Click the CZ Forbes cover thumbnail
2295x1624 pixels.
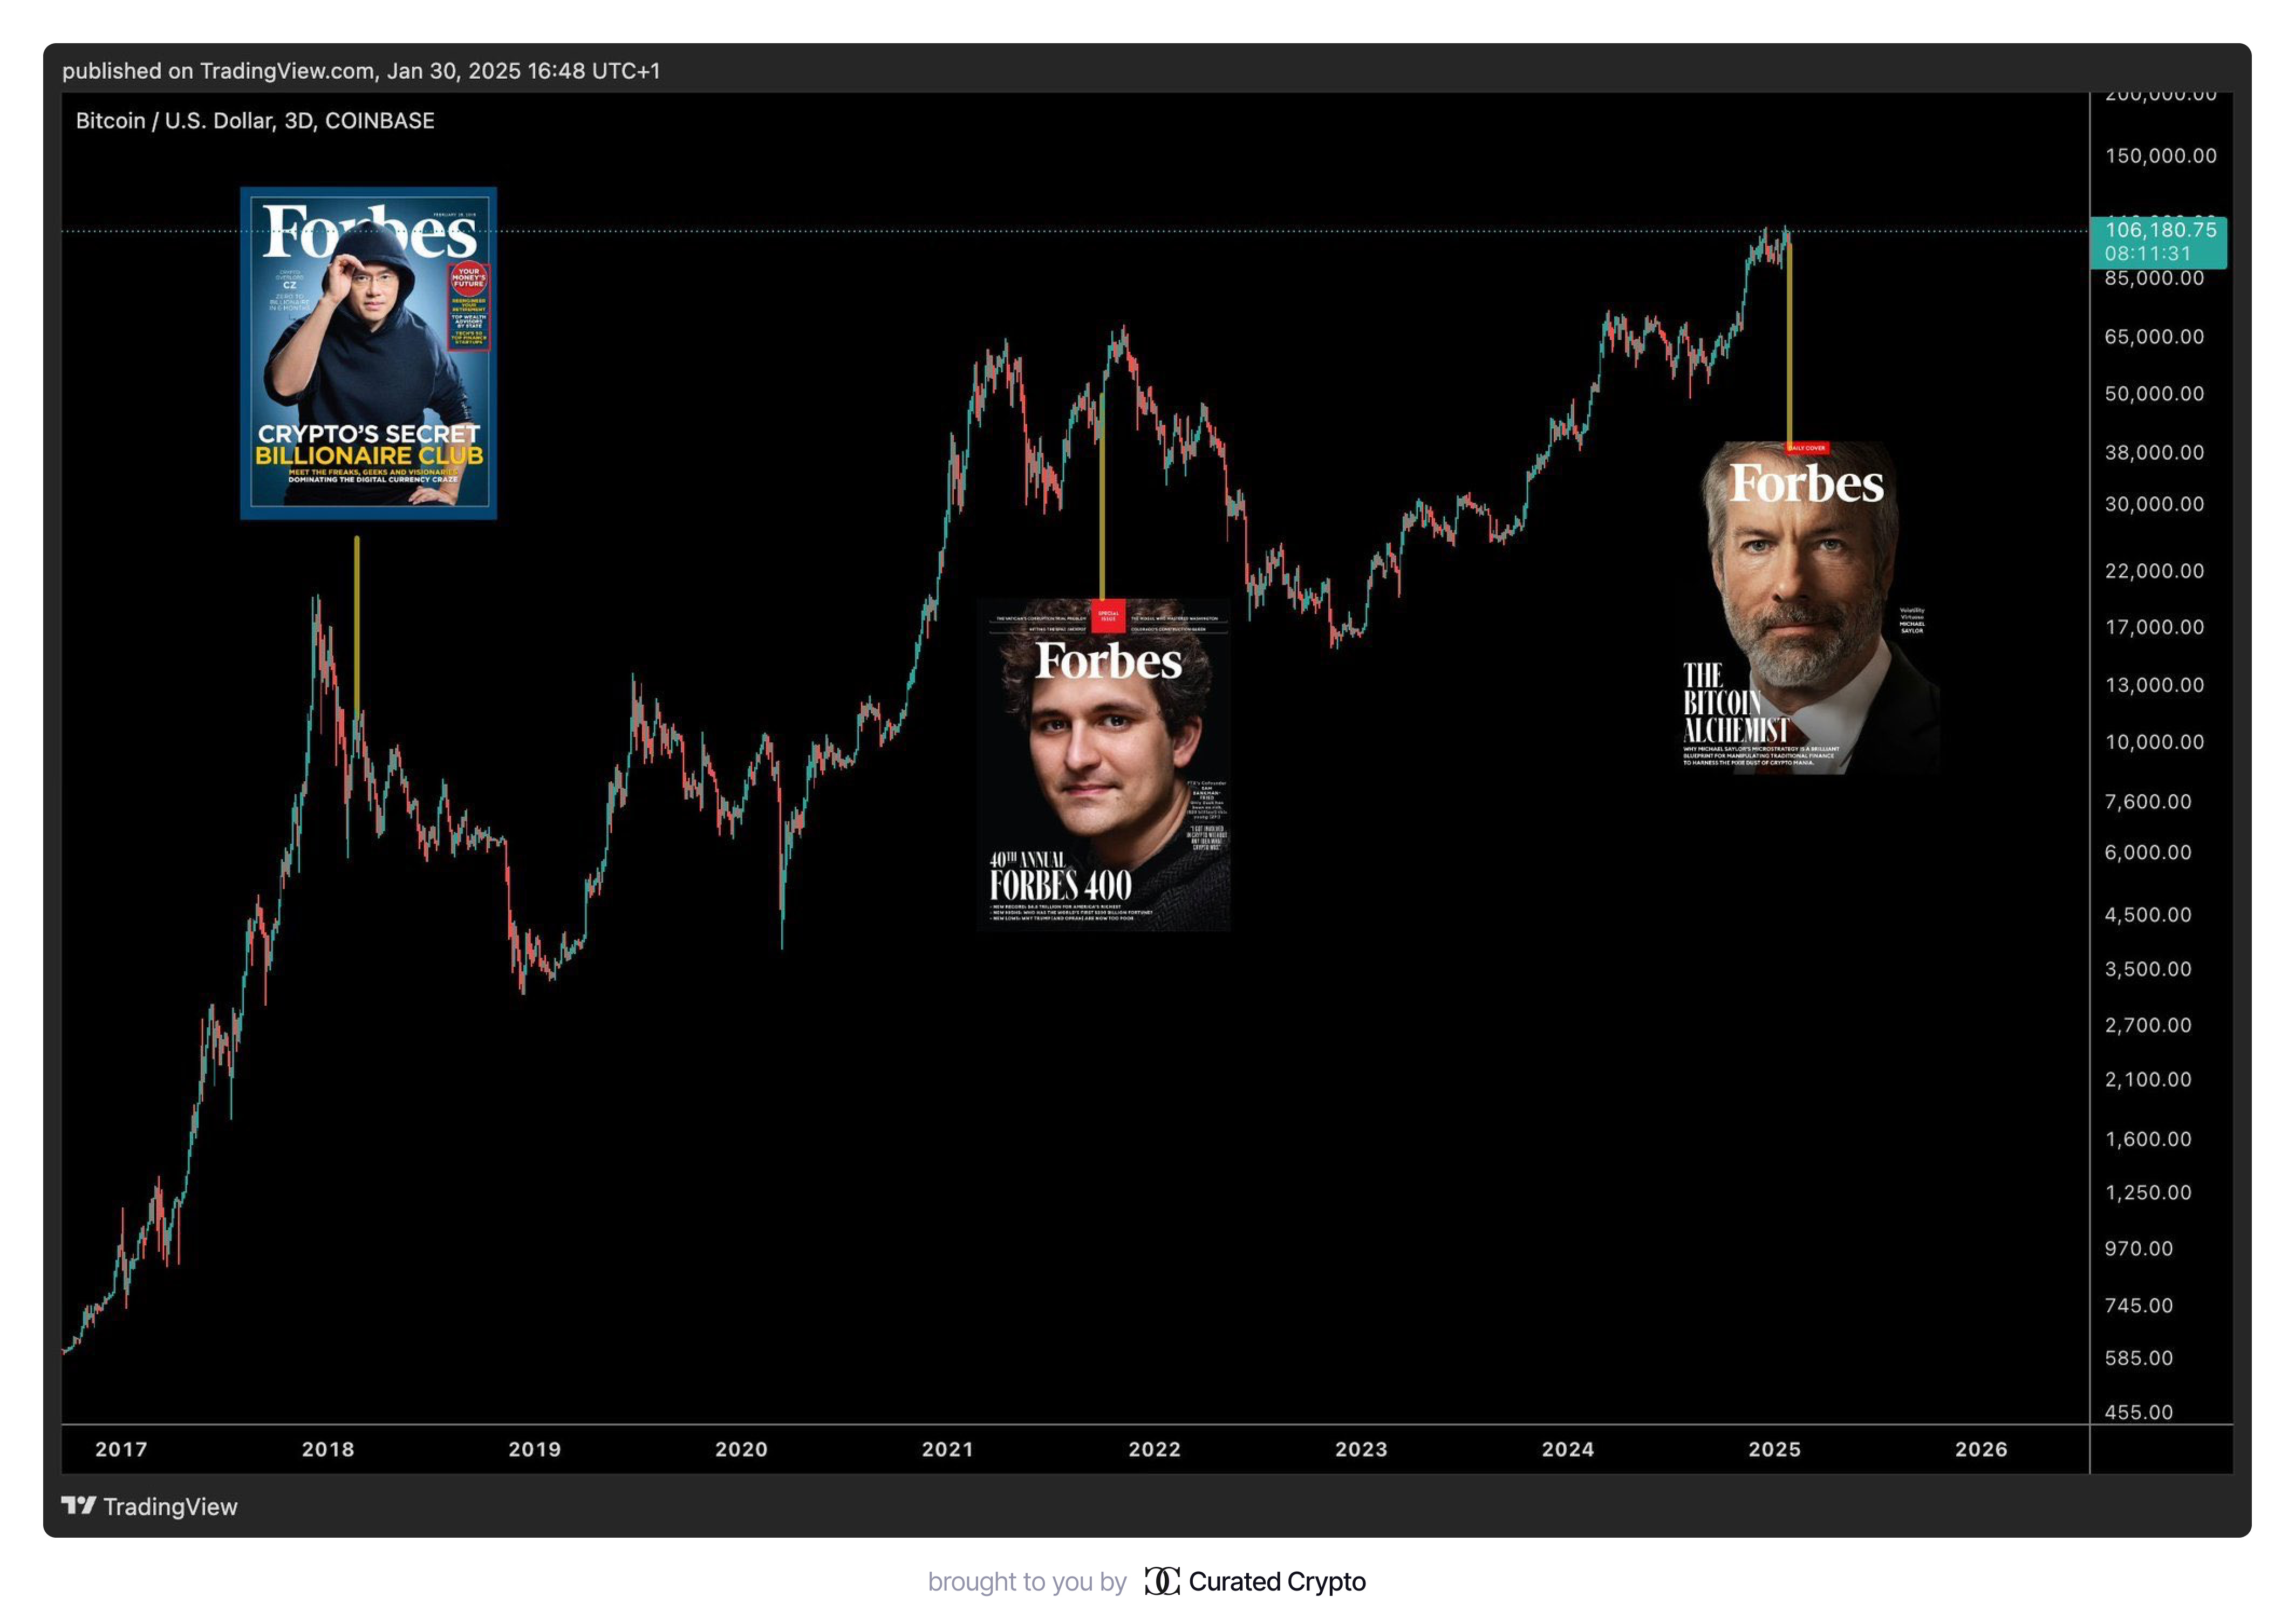point(368,353)
